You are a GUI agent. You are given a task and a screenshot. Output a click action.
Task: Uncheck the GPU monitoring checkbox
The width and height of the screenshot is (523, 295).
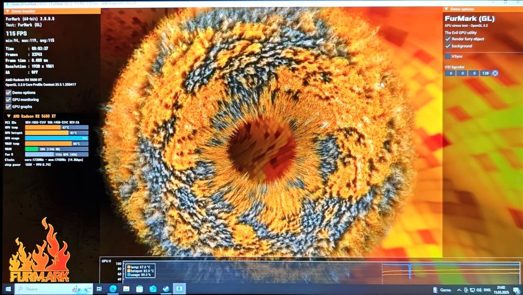8,100
